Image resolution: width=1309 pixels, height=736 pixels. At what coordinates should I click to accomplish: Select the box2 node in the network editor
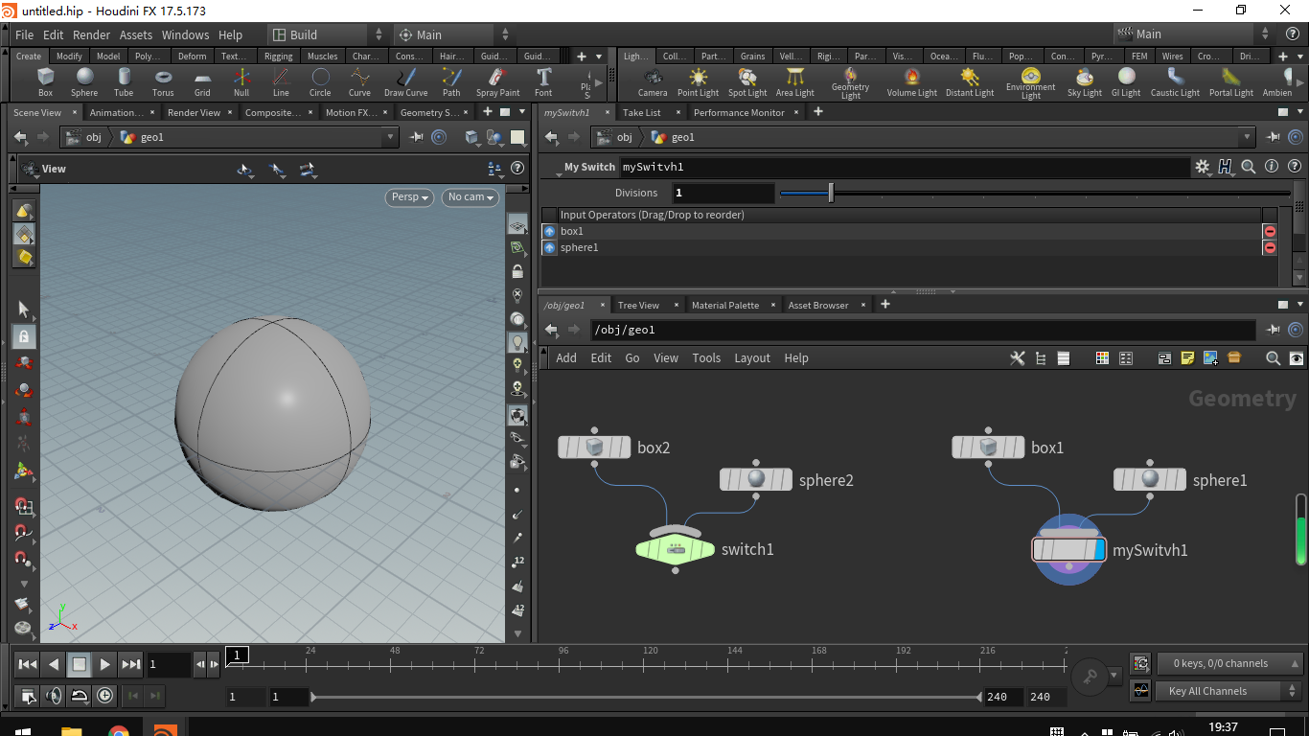click(594, 447)
